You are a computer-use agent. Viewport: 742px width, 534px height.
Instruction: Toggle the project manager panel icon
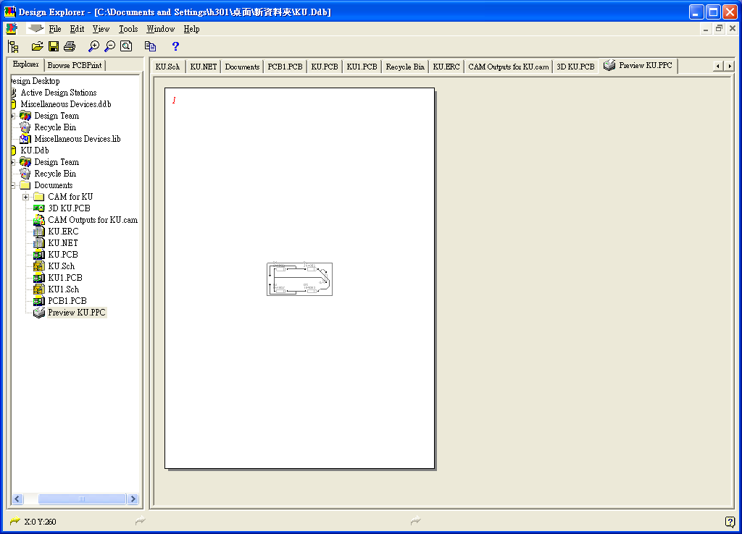coord(13,46)
